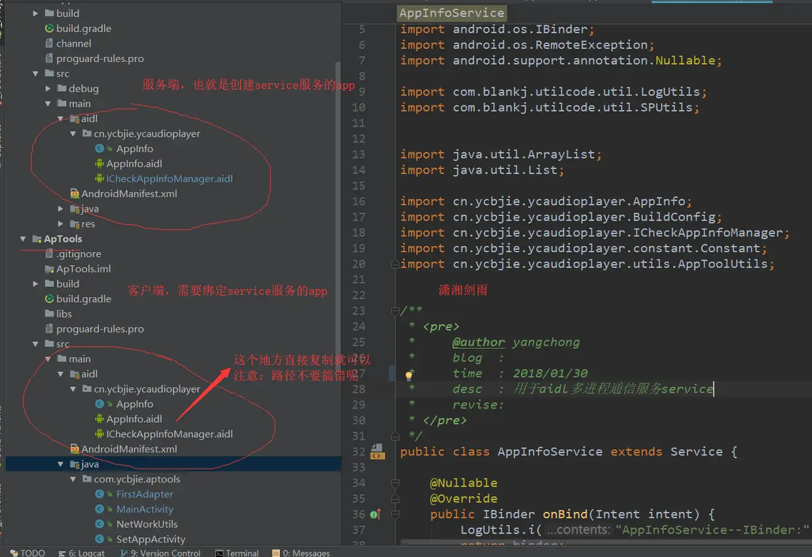Collapse the ApTools module node
The height and width of the screenshot is (557, 812).
(x=24, y=239)
